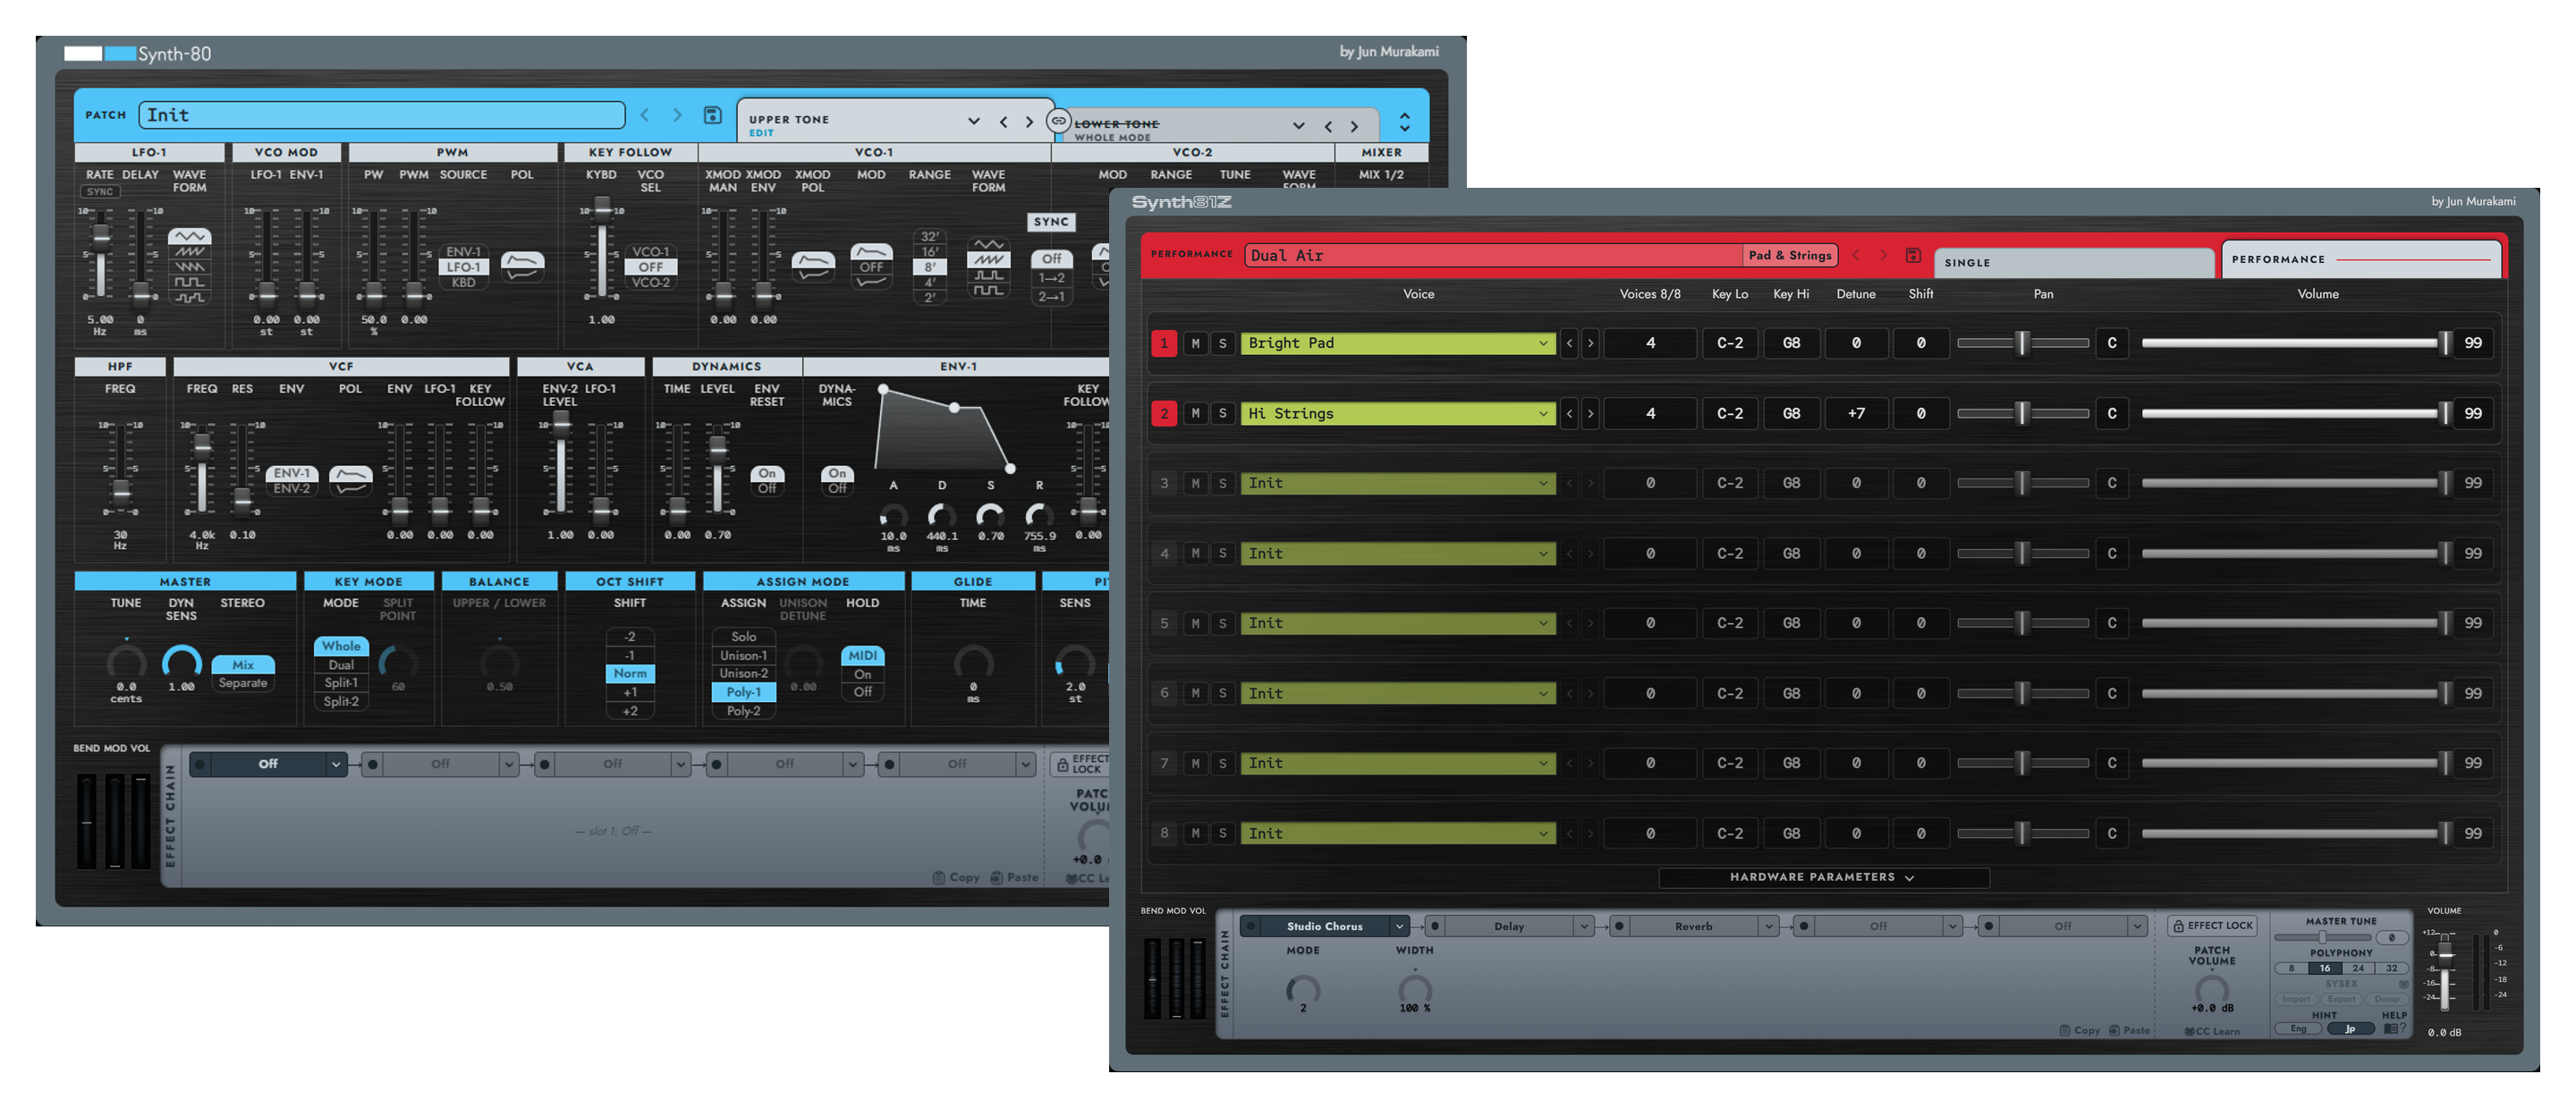Expand Hardware Parameters section

[1823, 877]
